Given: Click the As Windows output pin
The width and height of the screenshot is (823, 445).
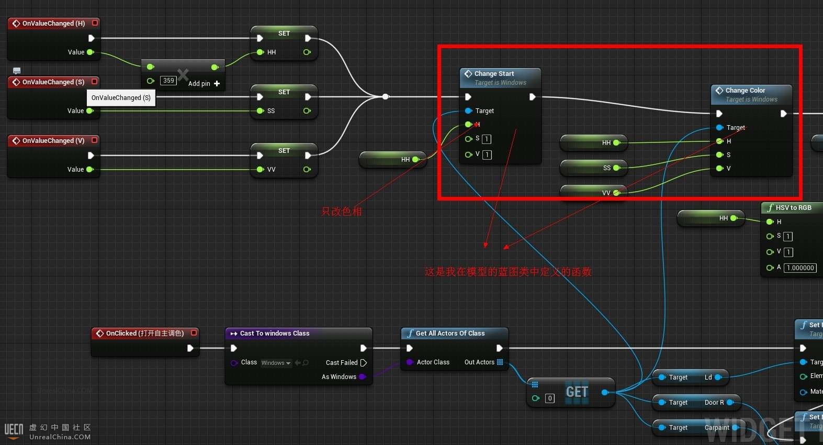Looking at the screenshot, I should click(x=362, y=377).
